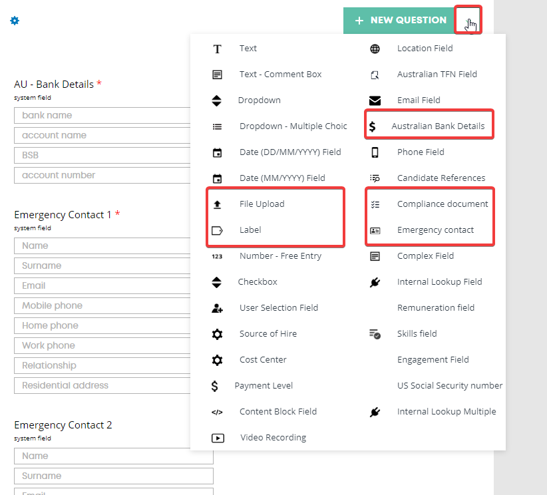The height and width of the screenshot is (495, 547).
Task: Click the Video Recording play icon
Action: (217, 437)
